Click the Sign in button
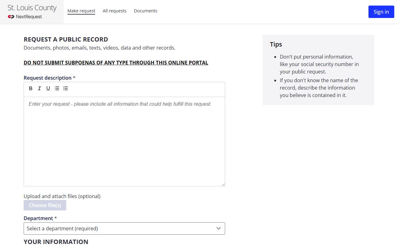This screenshot has width=398, height=248. [x=381, y=12]
